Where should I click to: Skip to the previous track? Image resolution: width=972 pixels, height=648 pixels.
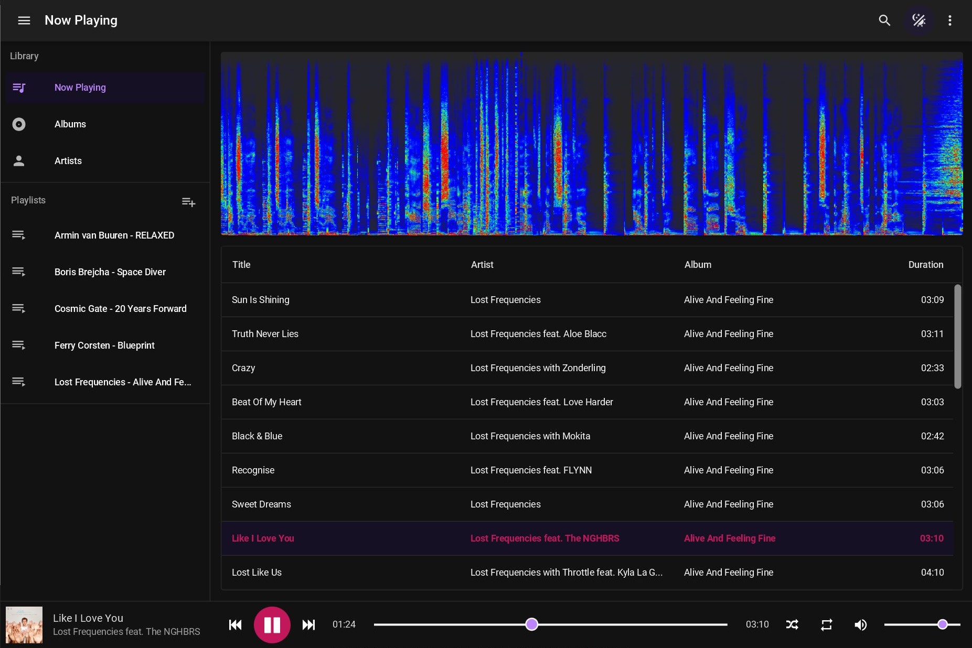click(235, 624)
